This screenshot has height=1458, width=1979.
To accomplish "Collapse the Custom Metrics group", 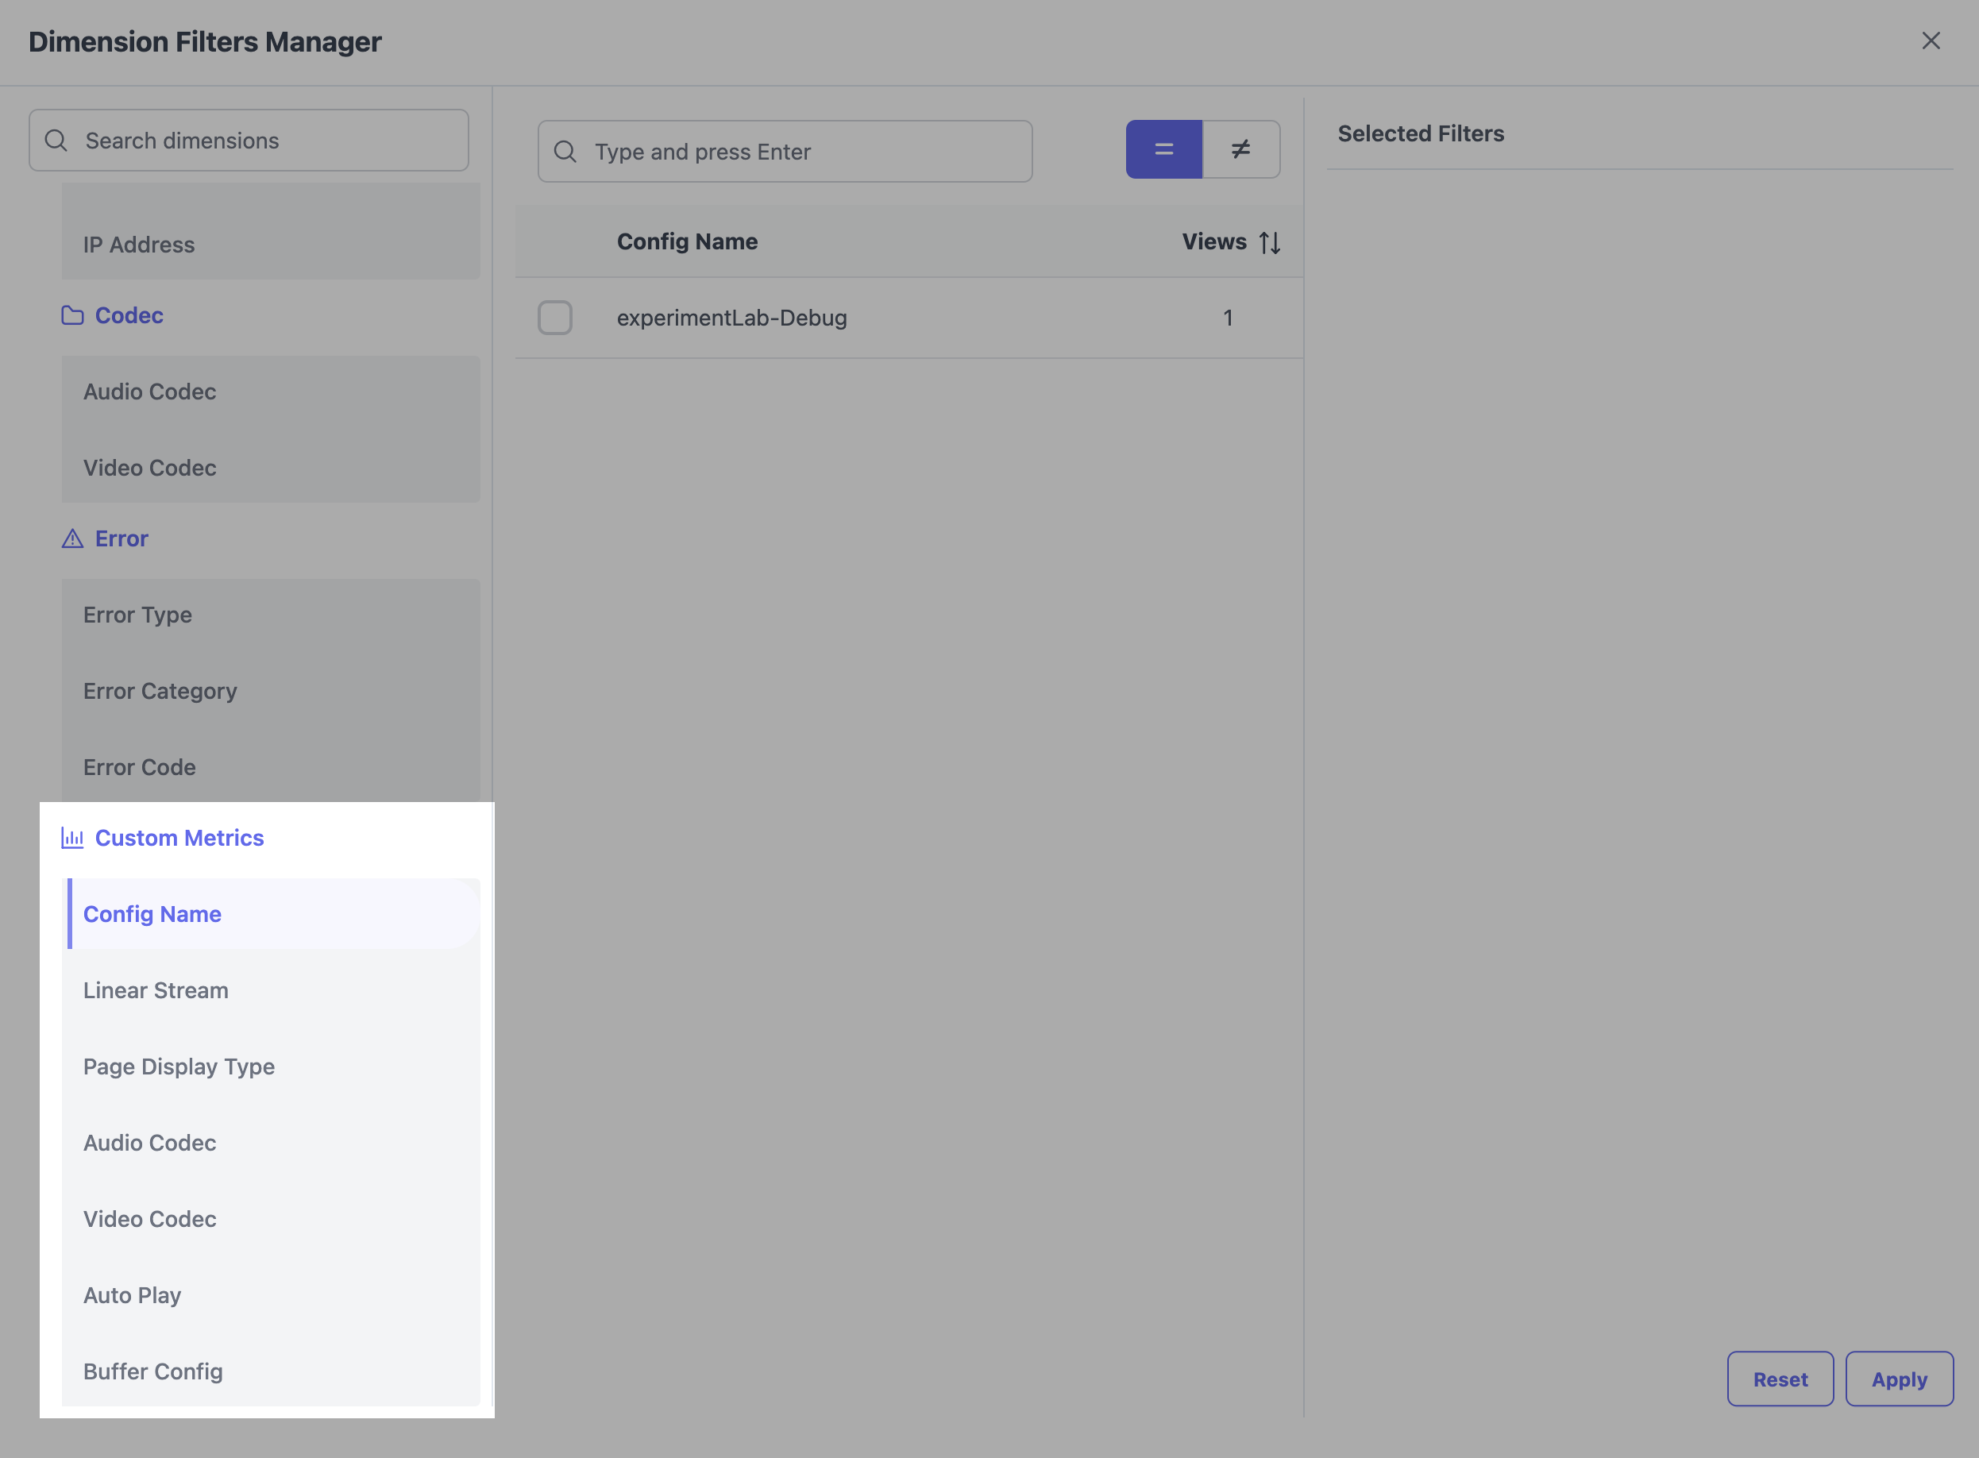I will coord(179,838).
